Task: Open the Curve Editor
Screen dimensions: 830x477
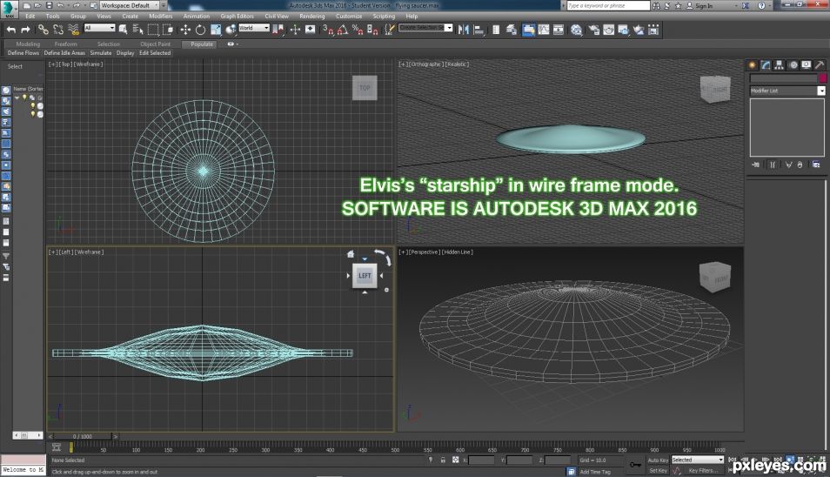Action: tap(544, 30)
